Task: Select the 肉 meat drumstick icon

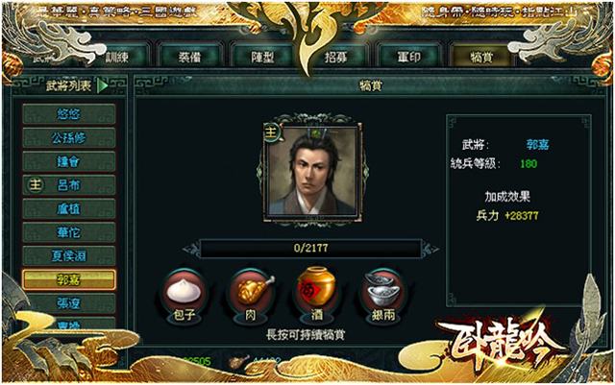Action: 250,295
